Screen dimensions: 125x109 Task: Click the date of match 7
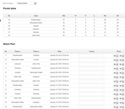(x=59, y=81)
